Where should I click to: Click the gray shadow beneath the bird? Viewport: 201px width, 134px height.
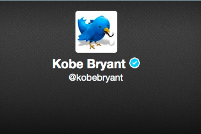(x=107, y=43)
